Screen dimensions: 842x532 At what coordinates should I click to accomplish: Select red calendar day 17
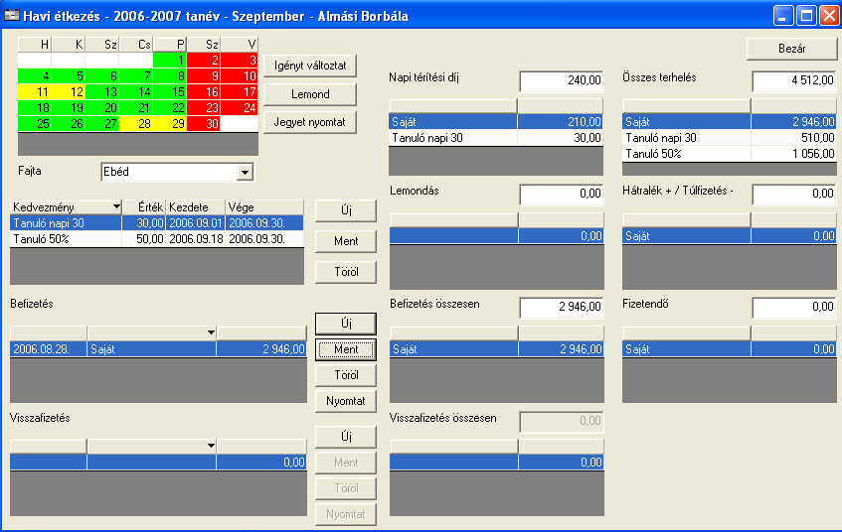(240, 92)
